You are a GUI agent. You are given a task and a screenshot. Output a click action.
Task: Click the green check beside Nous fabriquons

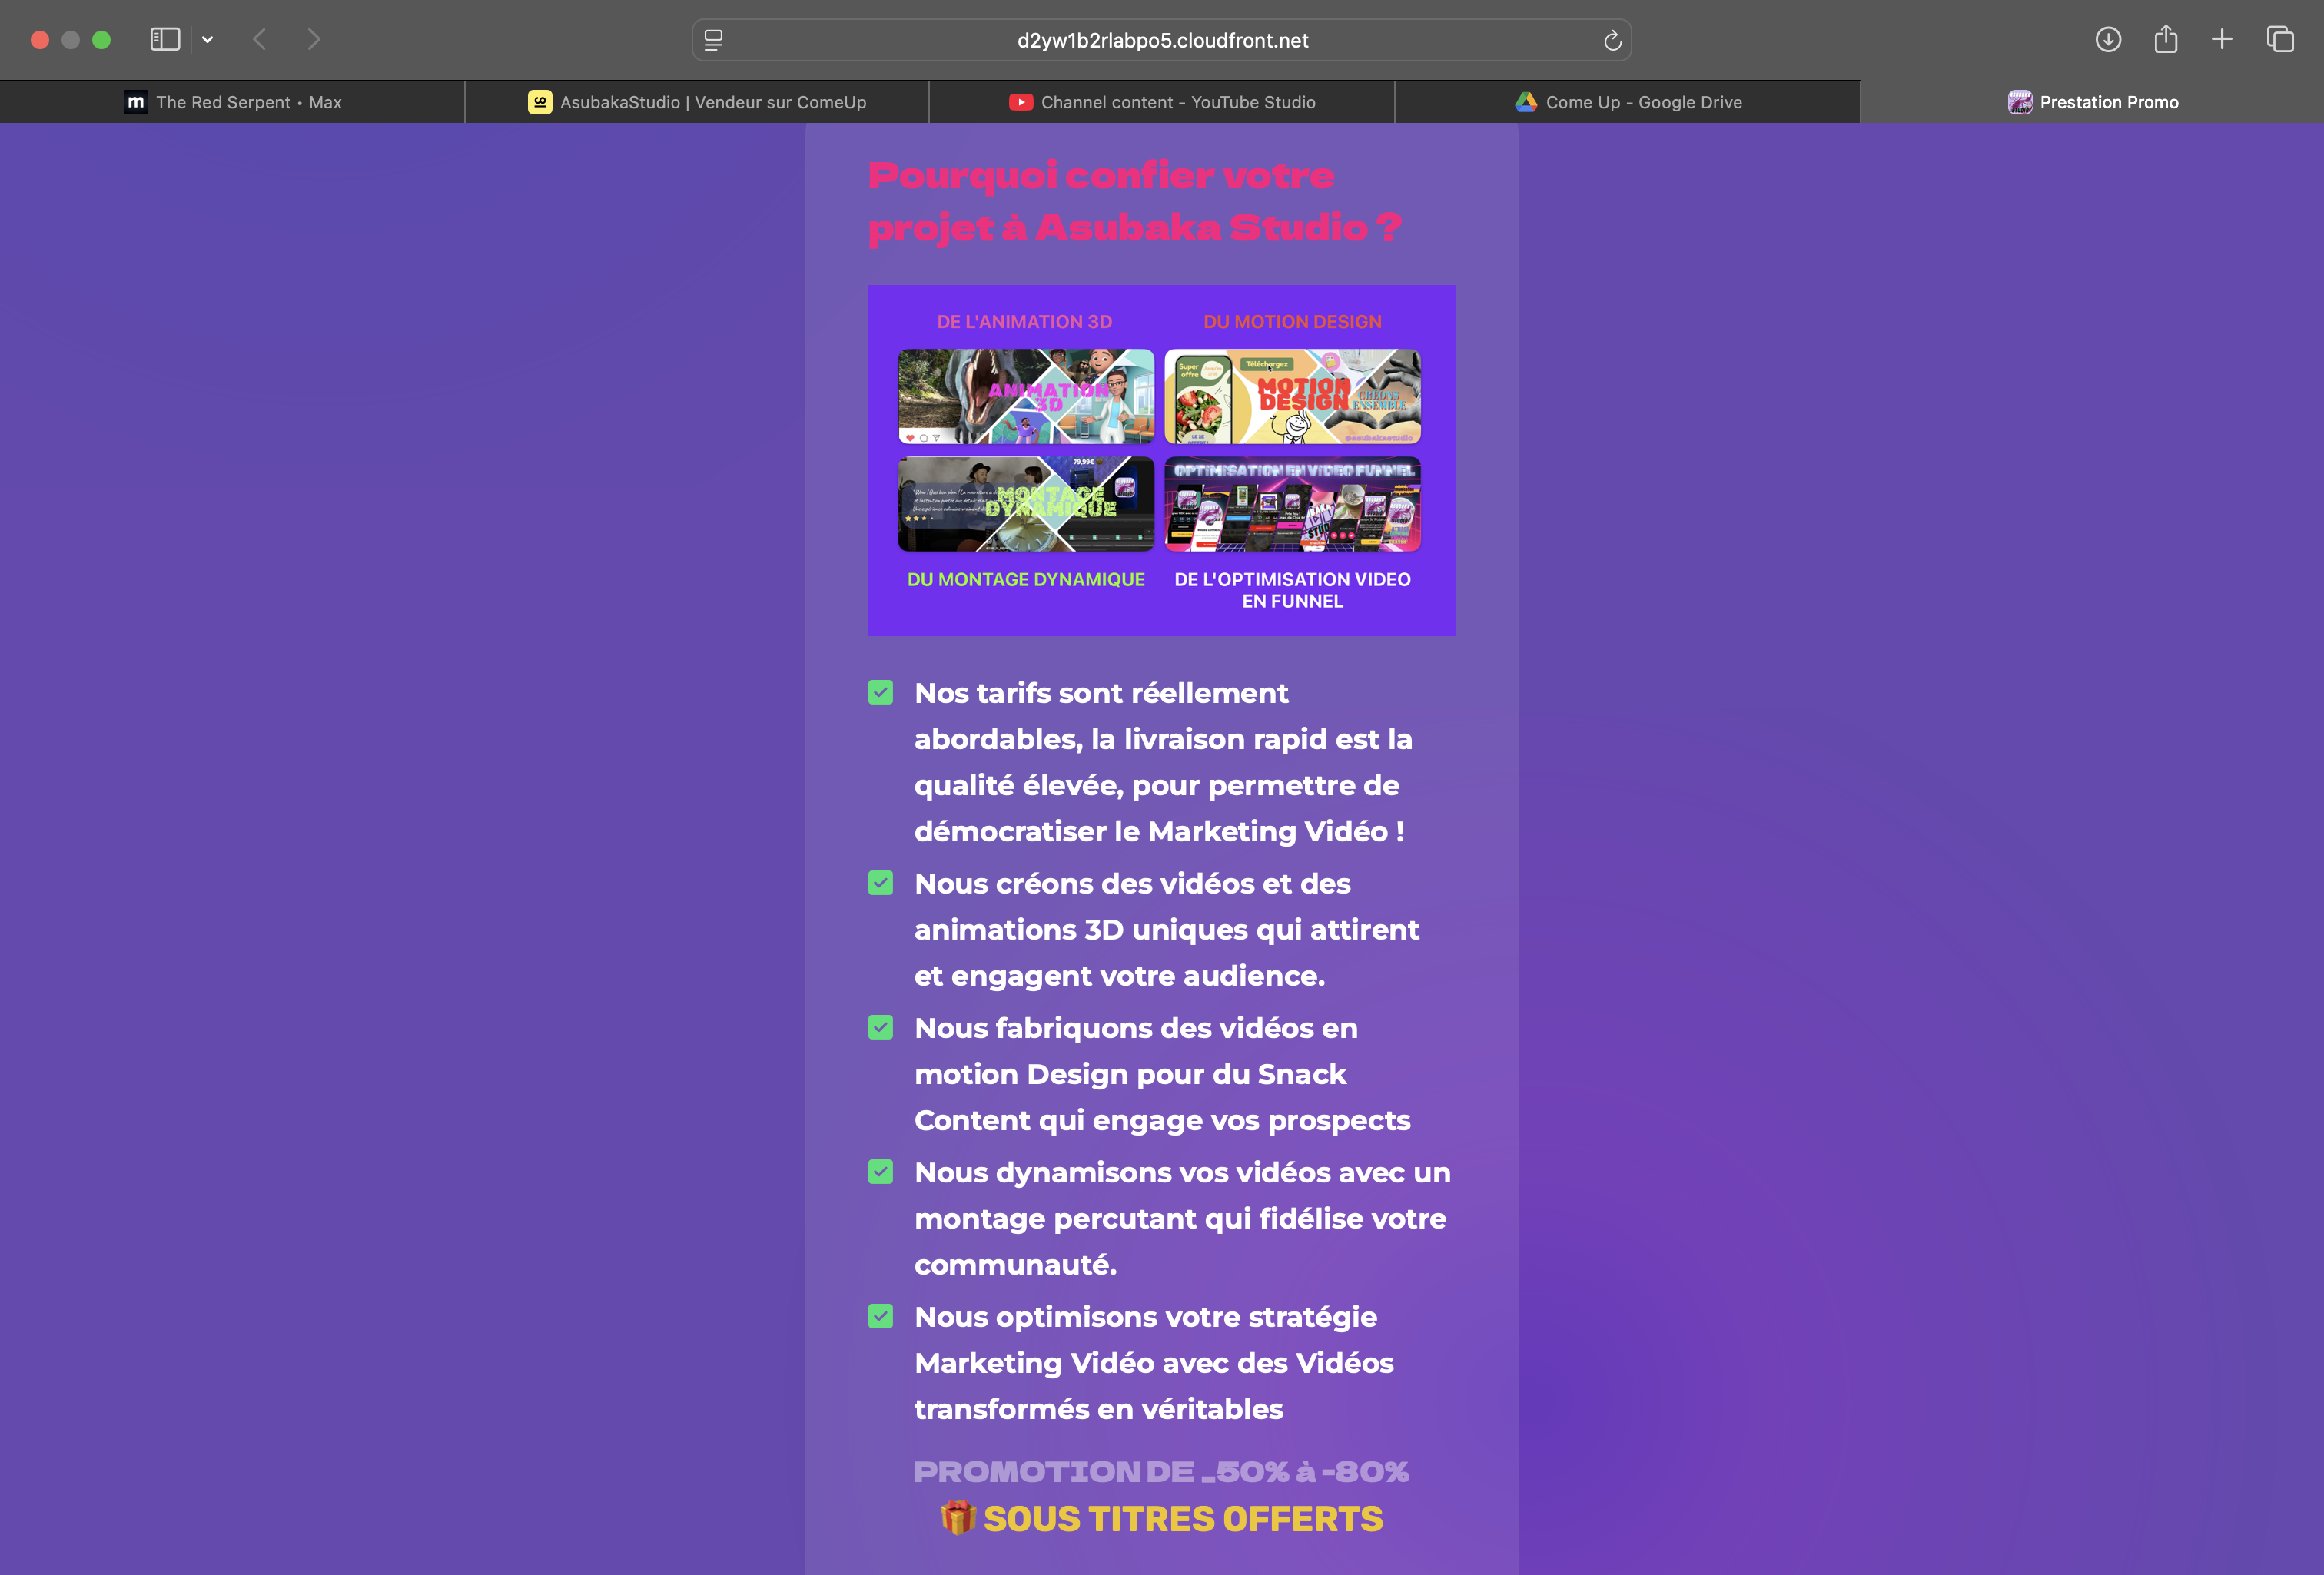pos(881,1027)
